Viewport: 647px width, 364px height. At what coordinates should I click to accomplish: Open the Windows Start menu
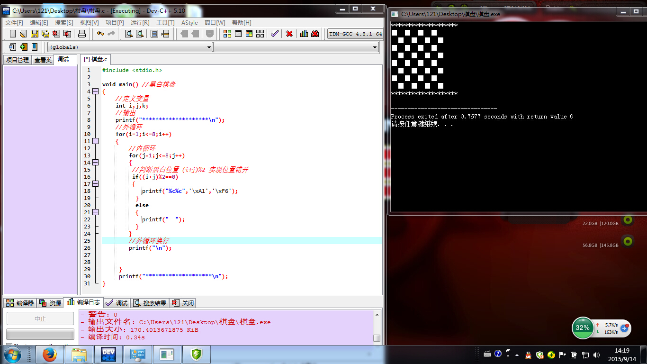click(12, 354)
